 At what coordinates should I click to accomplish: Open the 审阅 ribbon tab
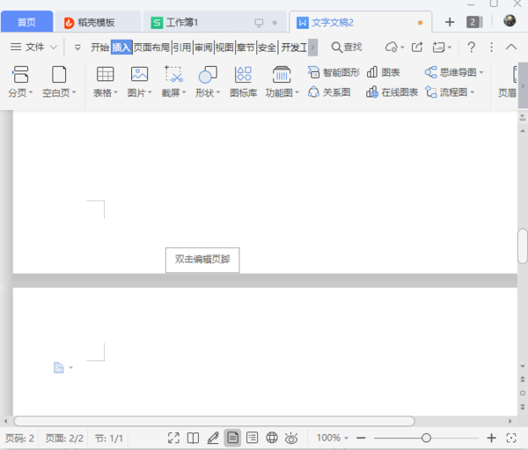click(203, 48)
